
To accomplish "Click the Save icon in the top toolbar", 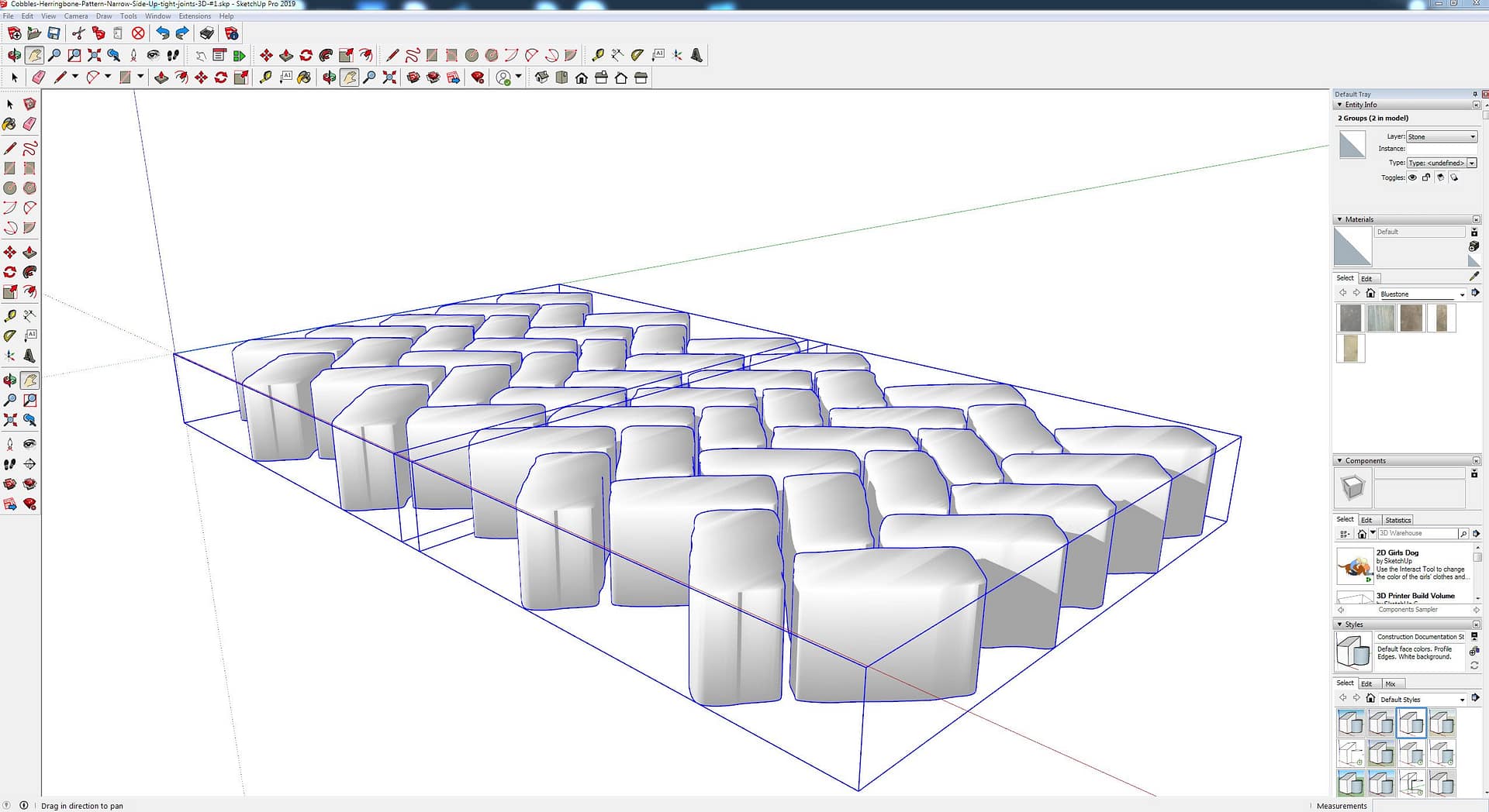I will pyautogui.click(x=54, y=33).
